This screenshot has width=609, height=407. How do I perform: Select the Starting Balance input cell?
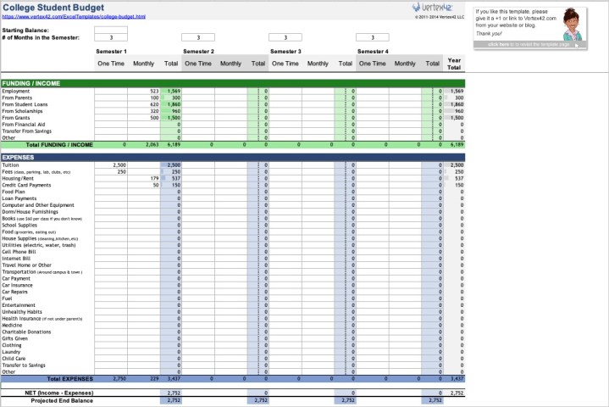pos(110,30)
